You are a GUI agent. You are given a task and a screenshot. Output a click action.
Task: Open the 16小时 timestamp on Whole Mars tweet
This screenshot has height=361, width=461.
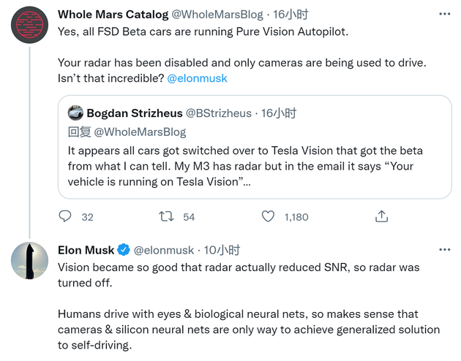277,14
